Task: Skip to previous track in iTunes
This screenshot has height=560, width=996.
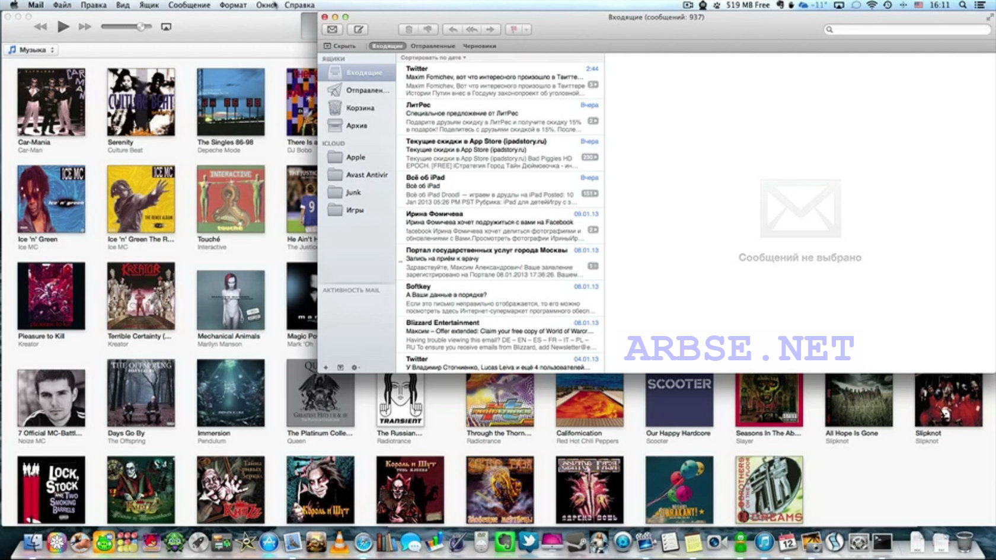Action: pos(40,27)
